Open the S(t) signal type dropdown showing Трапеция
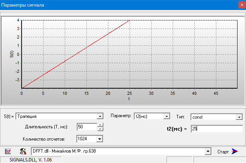 click(x=100, y=116)
